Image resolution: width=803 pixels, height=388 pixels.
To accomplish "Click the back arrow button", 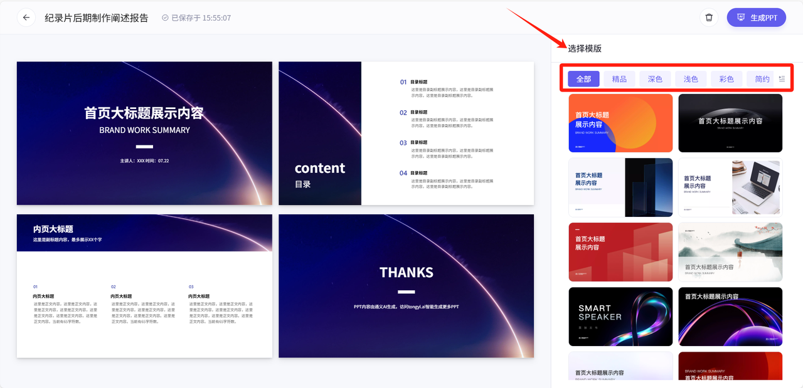I will [x=26, y=18].
